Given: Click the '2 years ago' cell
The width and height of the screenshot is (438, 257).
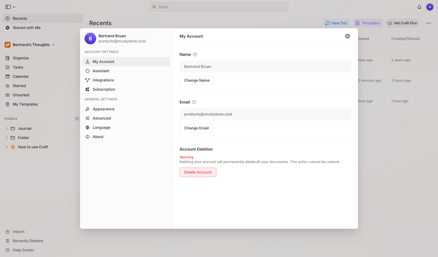Looking at the screenshot, I should click(401, 60).
